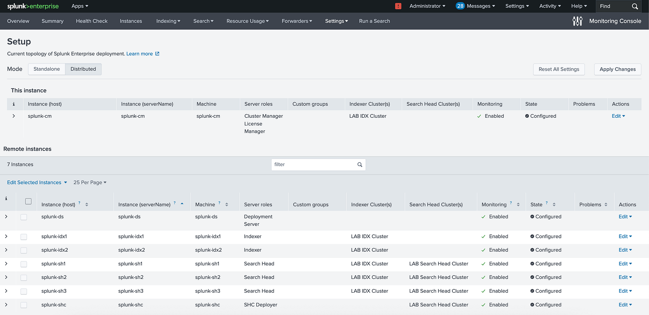This screenshot has width=649, height=315.
Task: Expand the splunk-cm instance row
Action: (x=14, y=116)
